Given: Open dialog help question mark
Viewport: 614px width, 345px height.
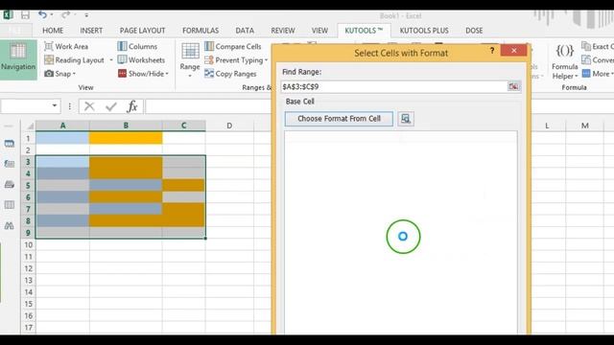Looking at the screenshot, I should pos(492,51).
